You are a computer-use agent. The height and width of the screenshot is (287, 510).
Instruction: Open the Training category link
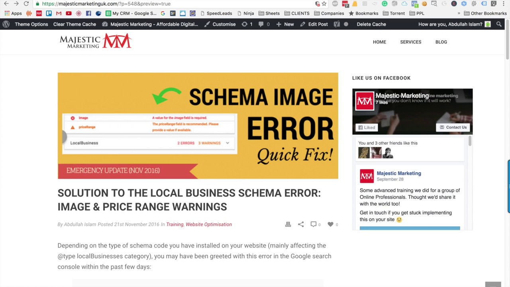click(x=175, y=224)
